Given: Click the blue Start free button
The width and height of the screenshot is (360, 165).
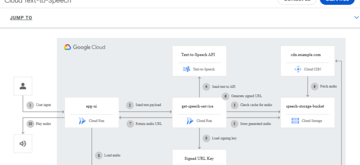Looking at the screenshot, I should (337, 1).
